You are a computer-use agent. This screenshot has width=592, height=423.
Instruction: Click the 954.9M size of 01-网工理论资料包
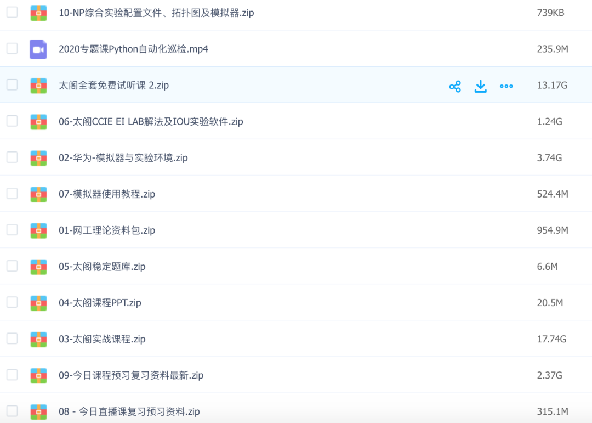pyautogui.click(x=553, y=230)
